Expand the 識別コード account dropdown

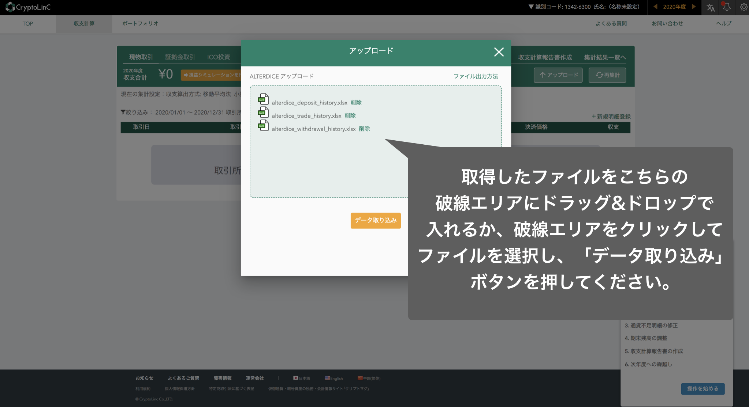pyautogui.click(x=584, y=7)
